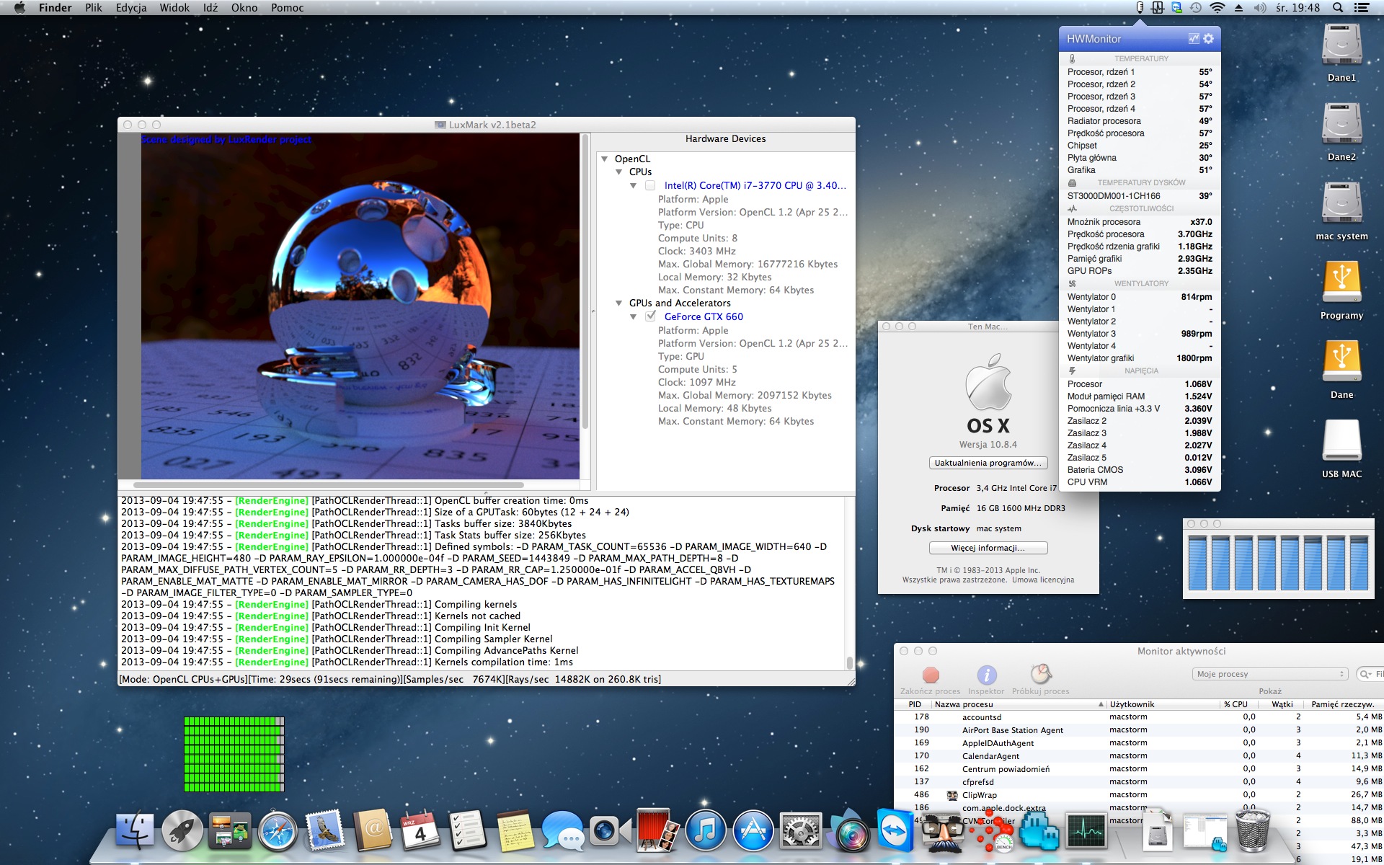1384x865 pixels.
Task: Open the Finder menu
Action: coord(56,8)
